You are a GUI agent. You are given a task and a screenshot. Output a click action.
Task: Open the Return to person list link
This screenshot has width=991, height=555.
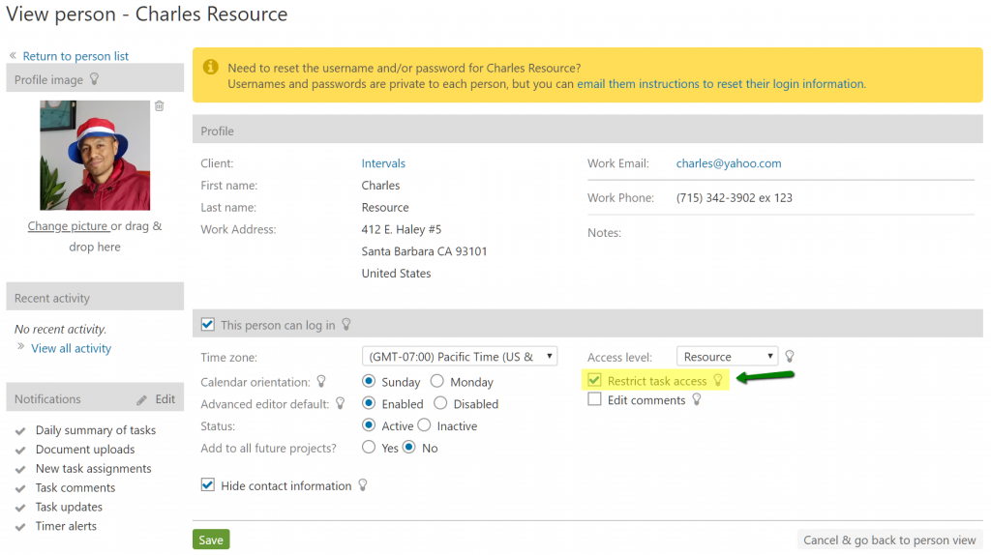click(75, 56)
